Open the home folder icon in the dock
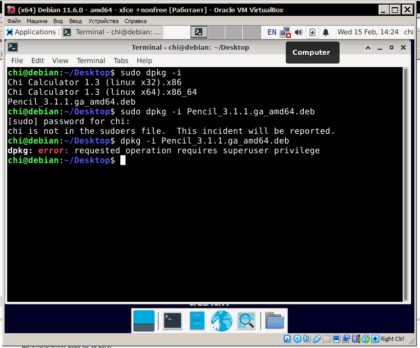 pyautogui.click(x=275, y=321)
